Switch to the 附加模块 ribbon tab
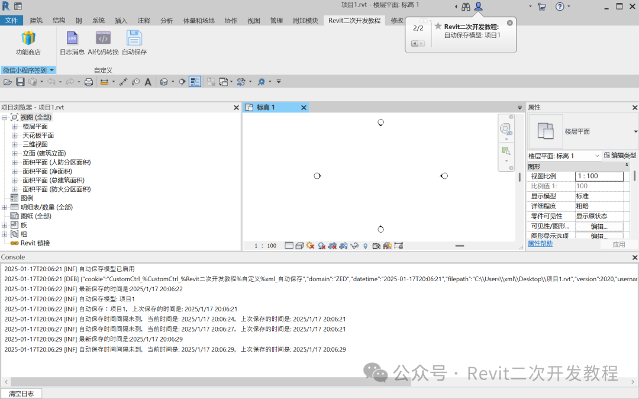This screenshot has height=399, width=639. tap(305, 20)
